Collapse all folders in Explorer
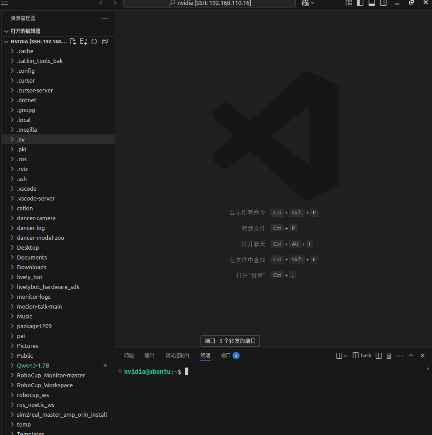432x435 pixels. [x=105, y=42]
